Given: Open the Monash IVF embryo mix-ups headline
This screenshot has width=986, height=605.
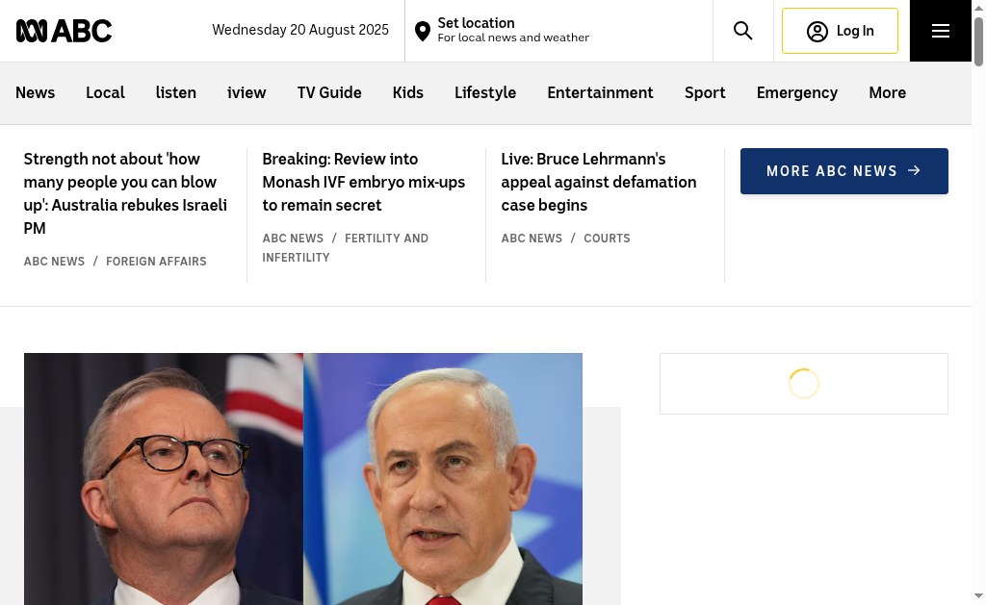Looking at the screenshot, I should (363, 182).
